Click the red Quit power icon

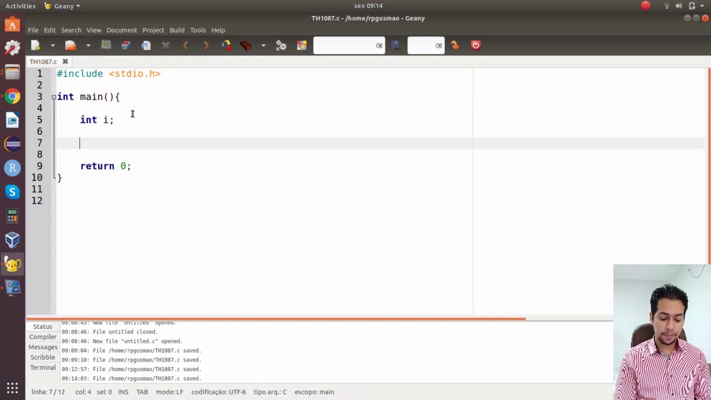click(x=475, y=46)
